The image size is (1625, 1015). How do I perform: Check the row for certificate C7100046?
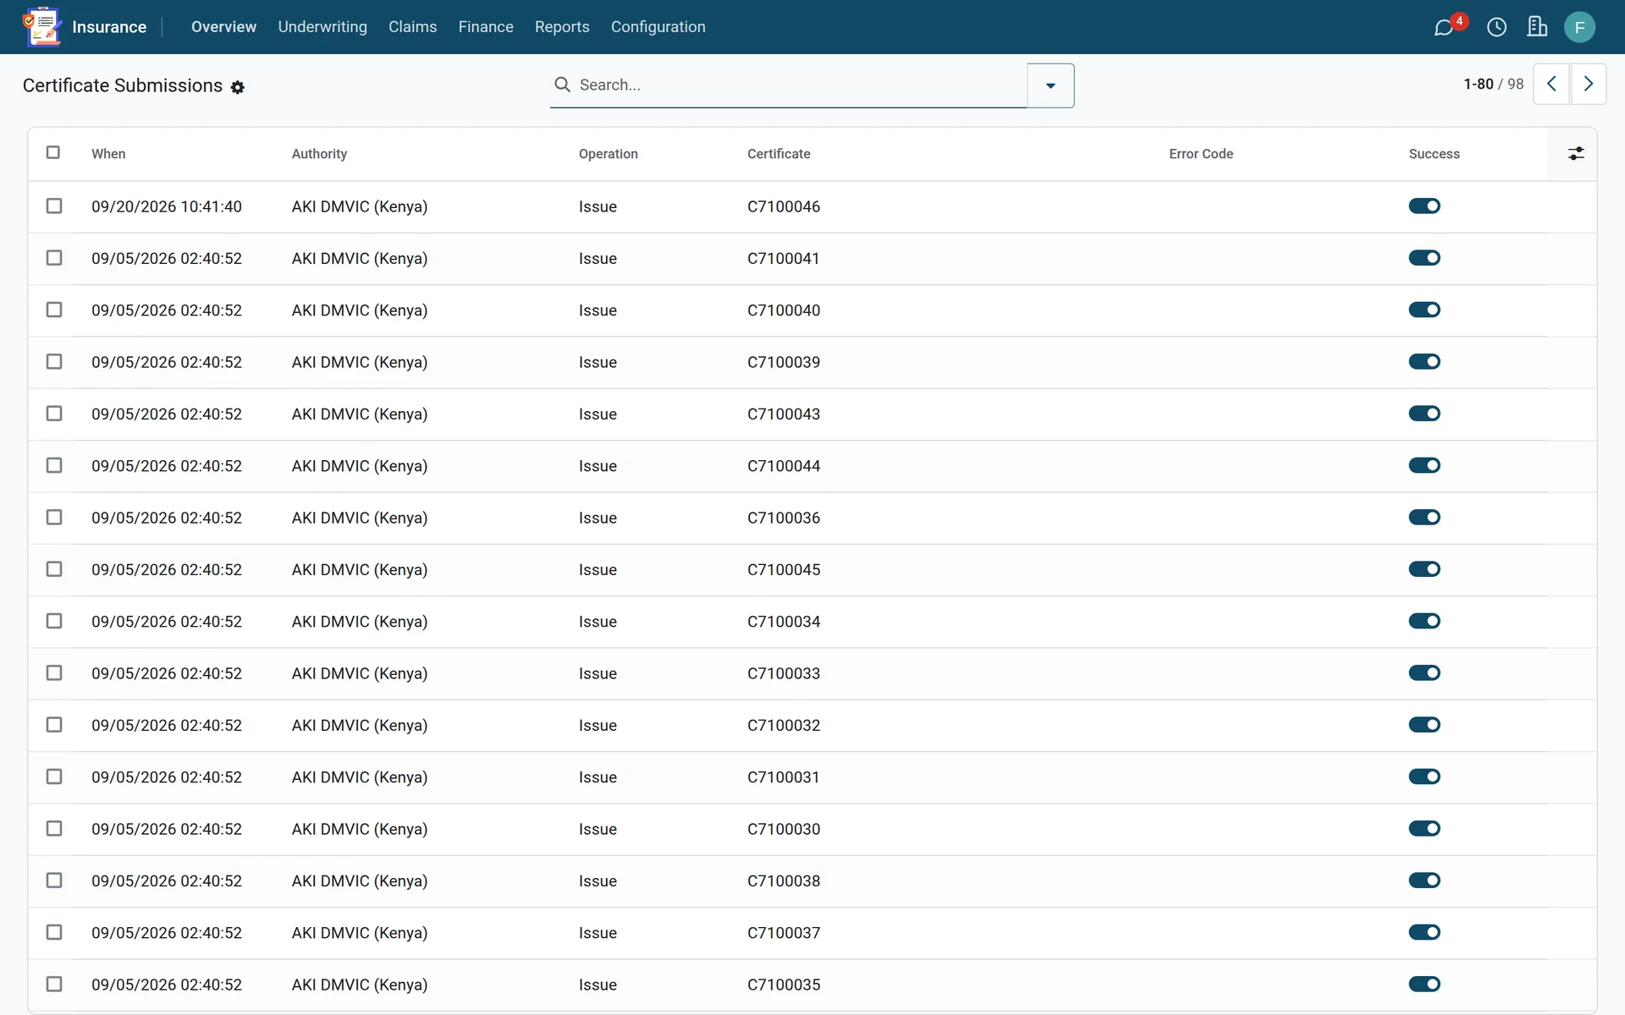click(x=54, y=206)
